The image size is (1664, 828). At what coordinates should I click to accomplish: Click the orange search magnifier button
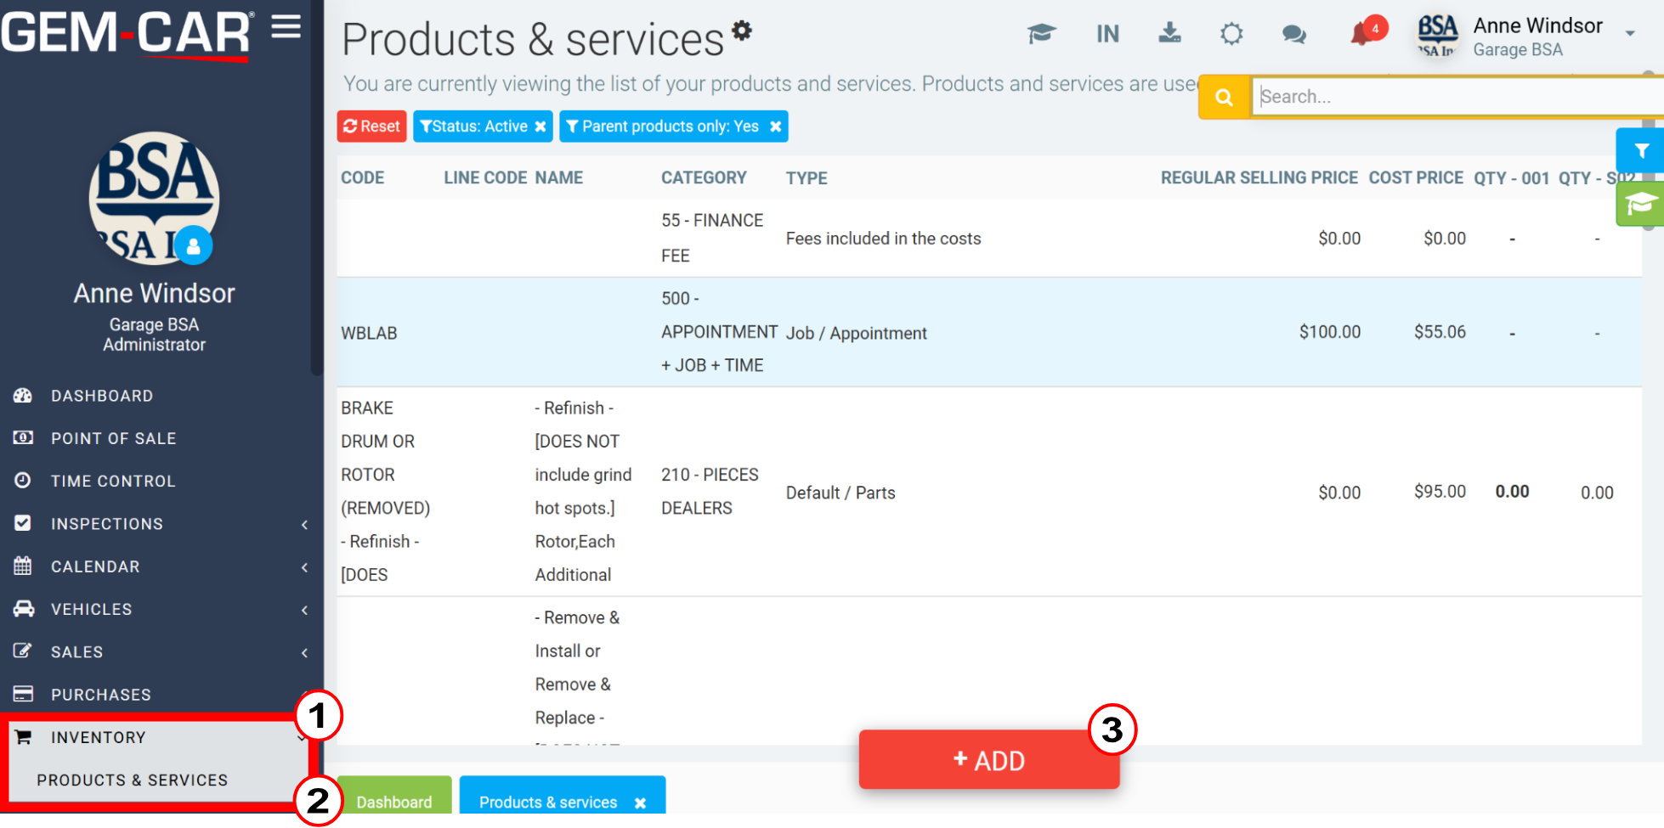[1224, 97]
